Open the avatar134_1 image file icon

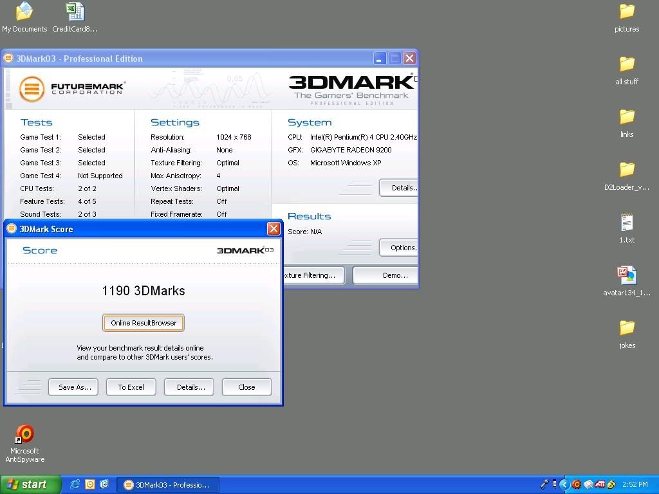pyautogui.click(x=627, y=282)
